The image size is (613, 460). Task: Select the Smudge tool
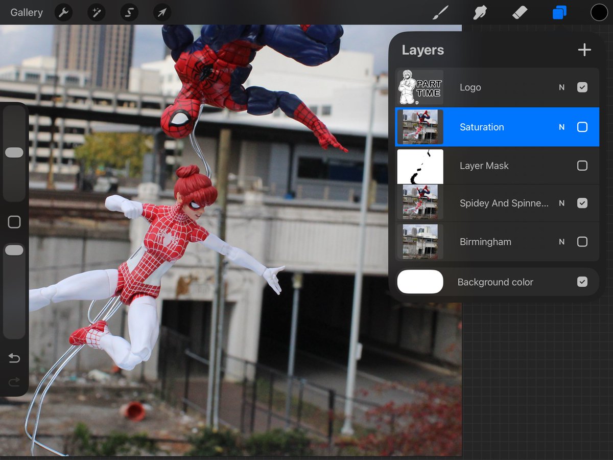480,12
